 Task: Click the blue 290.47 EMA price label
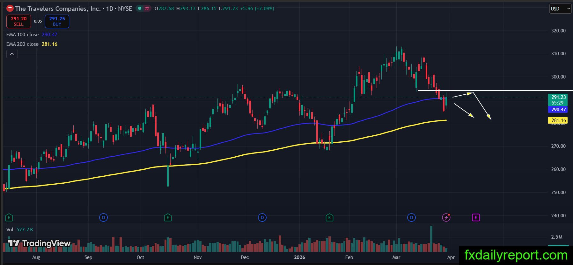click(558, 110)
